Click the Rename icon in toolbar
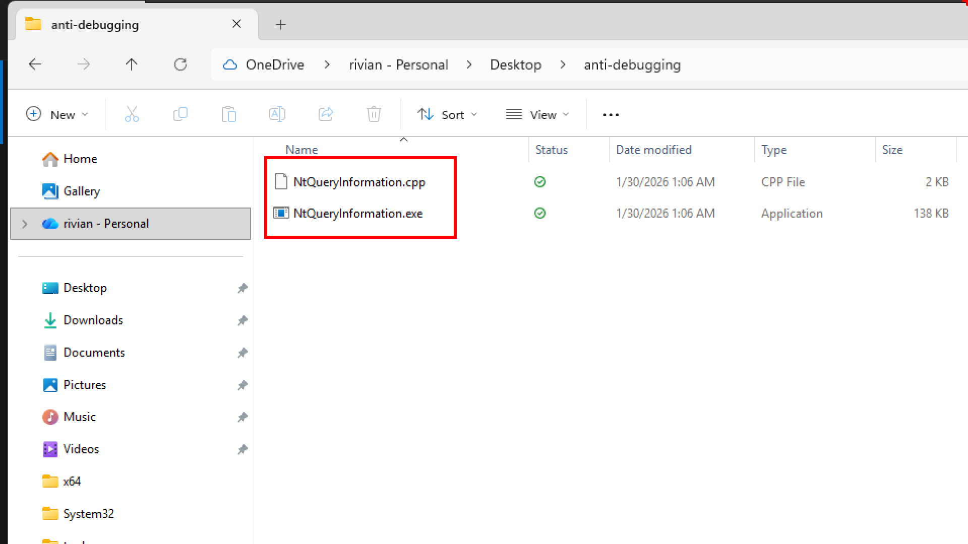 coord(277,114)
